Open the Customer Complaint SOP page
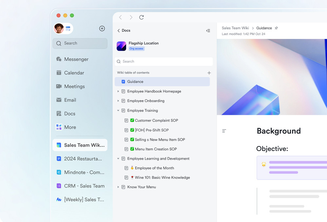 [156, 120]
